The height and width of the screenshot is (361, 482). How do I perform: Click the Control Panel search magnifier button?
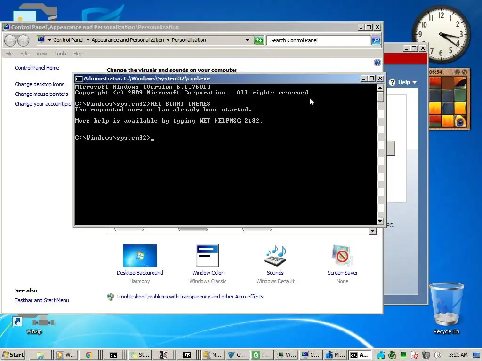376,40
